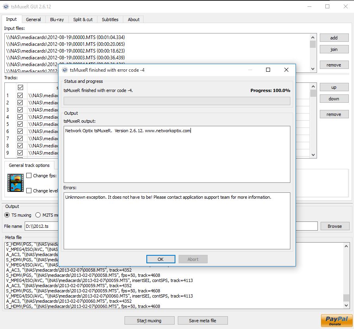Click the Unknown exception error message text

coord(168,197)
